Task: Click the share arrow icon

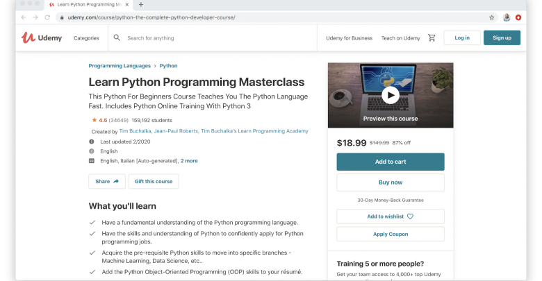Action: [x=116, y=181]
